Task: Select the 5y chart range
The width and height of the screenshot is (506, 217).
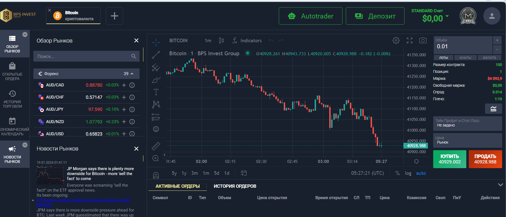Action: 174,173
